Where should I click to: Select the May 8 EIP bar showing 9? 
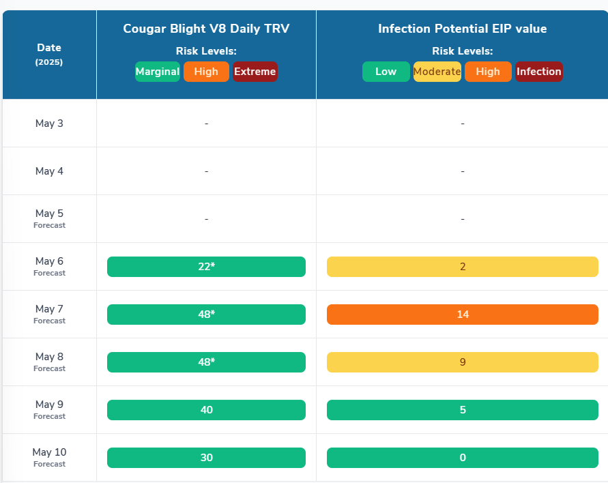click(x=463, y=362)
